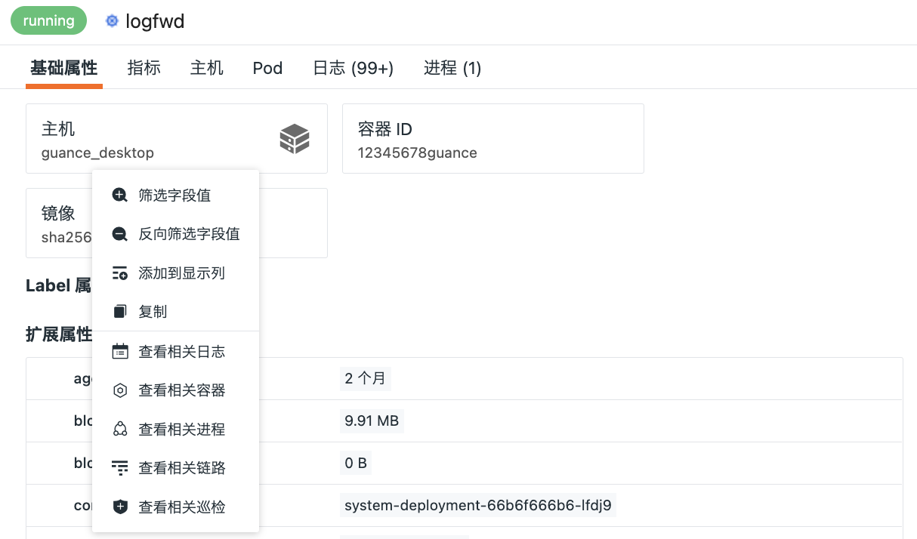Choose 反向筛选字段值 from context menu
This screenshot has width=917, height=539.
pyautogui.click(x=189, y=234)
